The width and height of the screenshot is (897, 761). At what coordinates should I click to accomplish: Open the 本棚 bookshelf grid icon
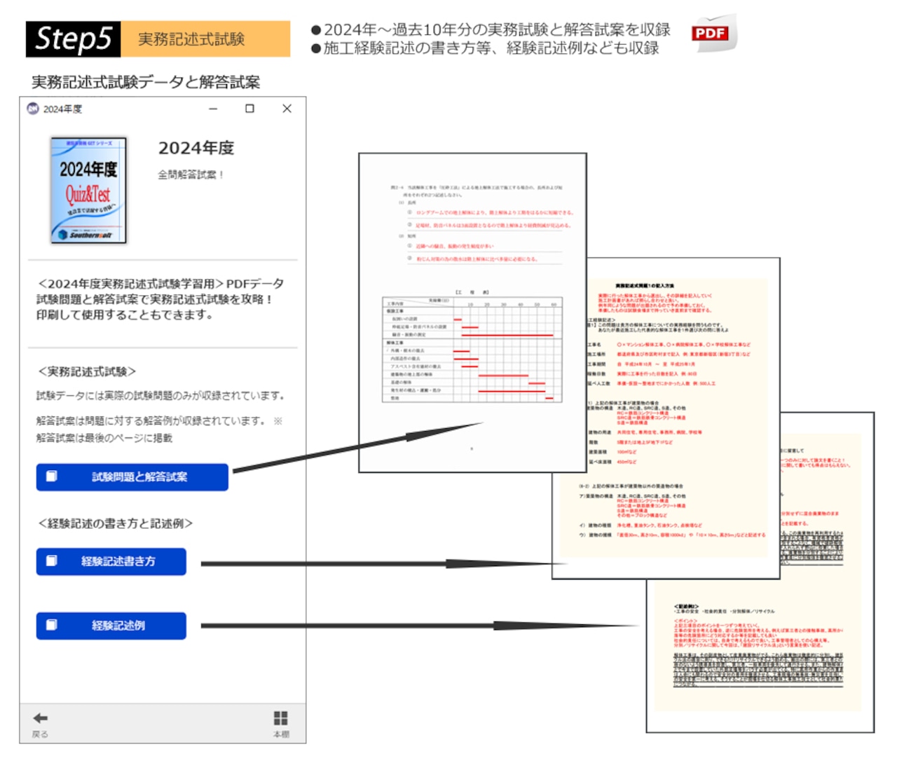coord(280,718)
